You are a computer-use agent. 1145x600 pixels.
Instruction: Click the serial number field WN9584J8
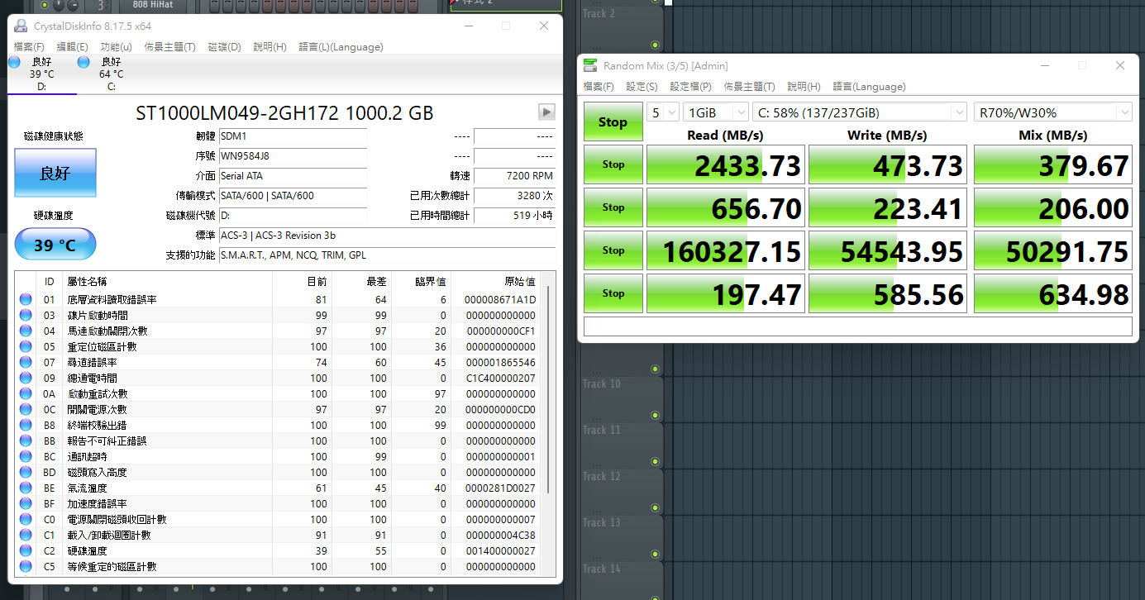tap(293, 155)
